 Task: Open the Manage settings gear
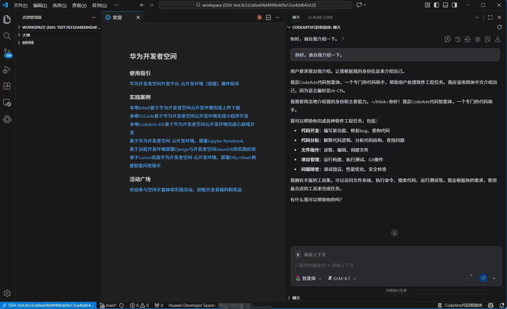[x=7, y=293]
